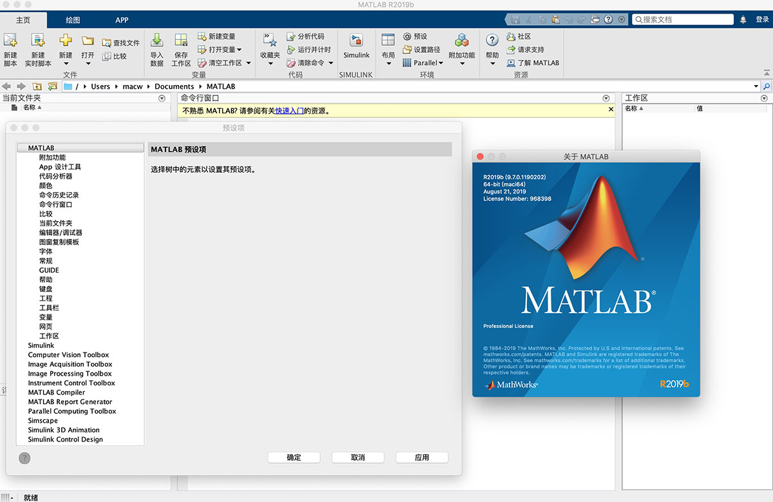The image size is (773, 502).
Task: Select Parallel Computing Toolbox in preferences tree
Action: click(x=72, y=411)
